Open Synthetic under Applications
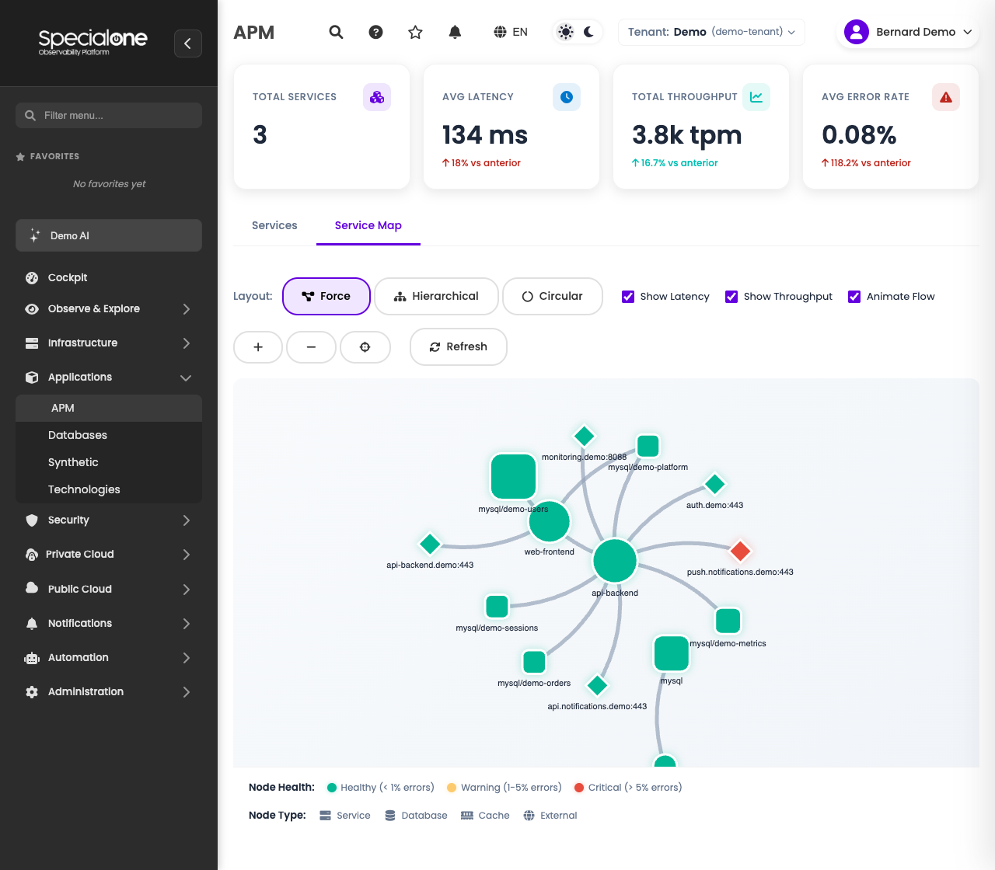 [109, 462]
